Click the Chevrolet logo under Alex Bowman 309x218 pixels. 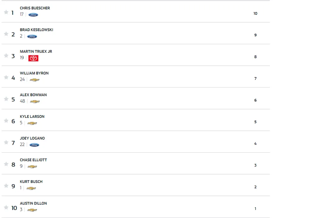(x=35, y=101)
